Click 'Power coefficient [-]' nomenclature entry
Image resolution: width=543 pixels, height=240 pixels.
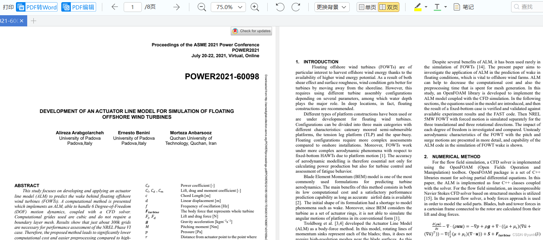[x=198, y=186]
